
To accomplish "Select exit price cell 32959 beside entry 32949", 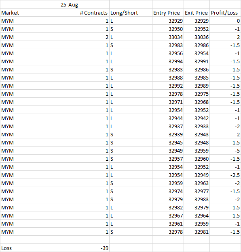I will tap(197, 151).
